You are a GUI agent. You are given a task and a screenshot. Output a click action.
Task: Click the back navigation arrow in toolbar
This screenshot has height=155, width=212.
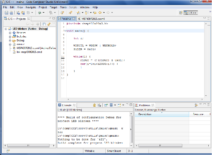click(x=100, y=13)
